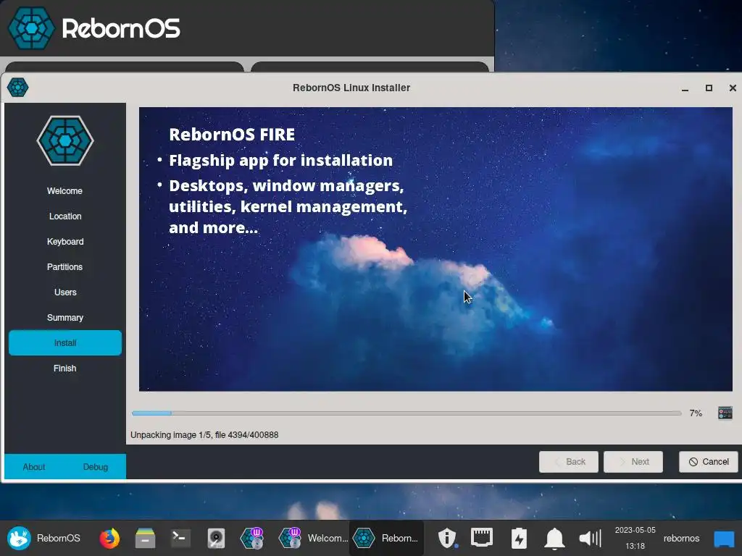Switch to the Welcome app taskbar entry
The image size is (742, 556).
point(313,538)
